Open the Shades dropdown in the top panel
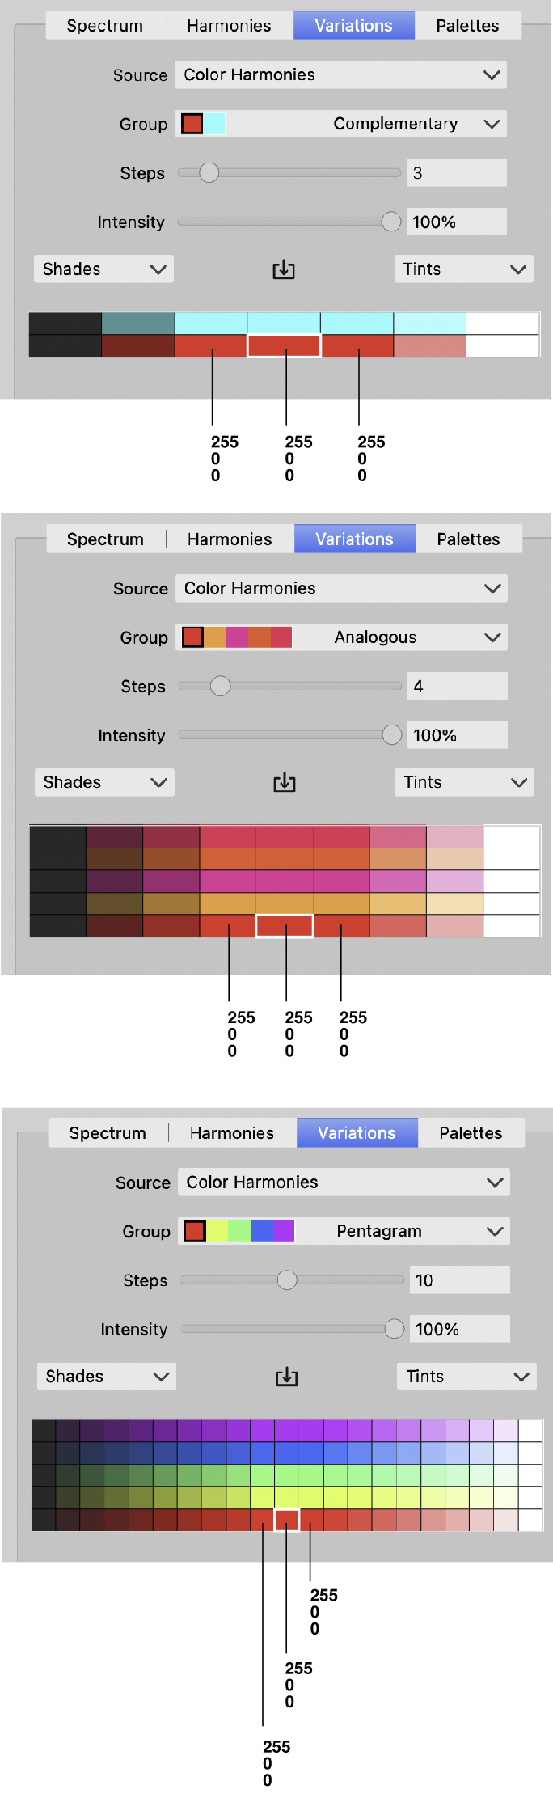The width and height of the screenshot is (553, 1802). pyautogui.click(x=103, y=269)
